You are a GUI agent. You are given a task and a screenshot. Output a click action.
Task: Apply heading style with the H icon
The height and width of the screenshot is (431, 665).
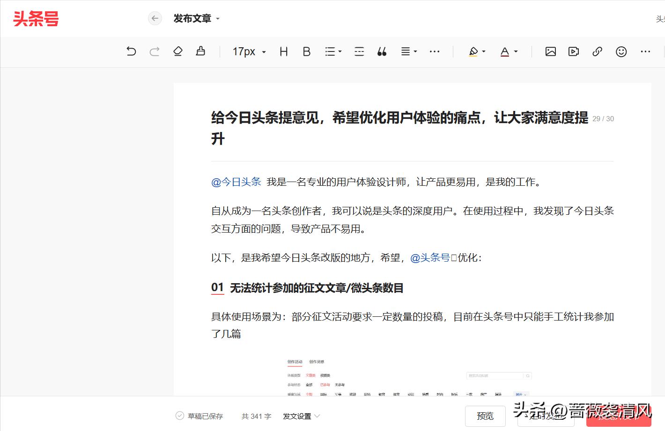(283, 51)
